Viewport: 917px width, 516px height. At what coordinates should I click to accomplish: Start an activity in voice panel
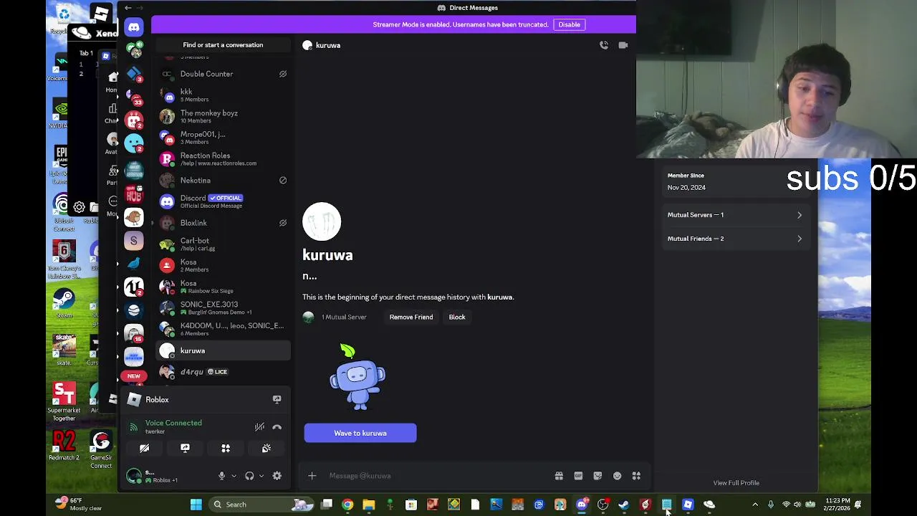[x=226, y=448]
